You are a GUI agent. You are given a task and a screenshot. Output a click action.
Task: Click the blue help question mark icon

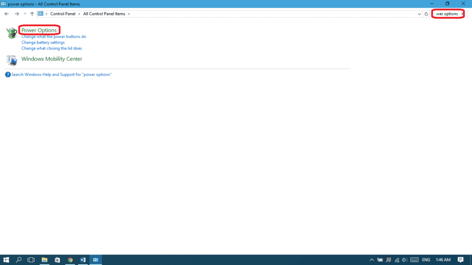pyautogui.click(x=8, y=75)
